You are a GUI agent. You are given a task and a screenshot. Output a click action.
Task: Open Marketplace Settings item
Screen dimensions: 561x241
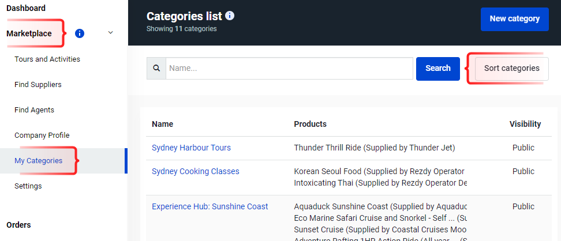click(x=28, y=186)
